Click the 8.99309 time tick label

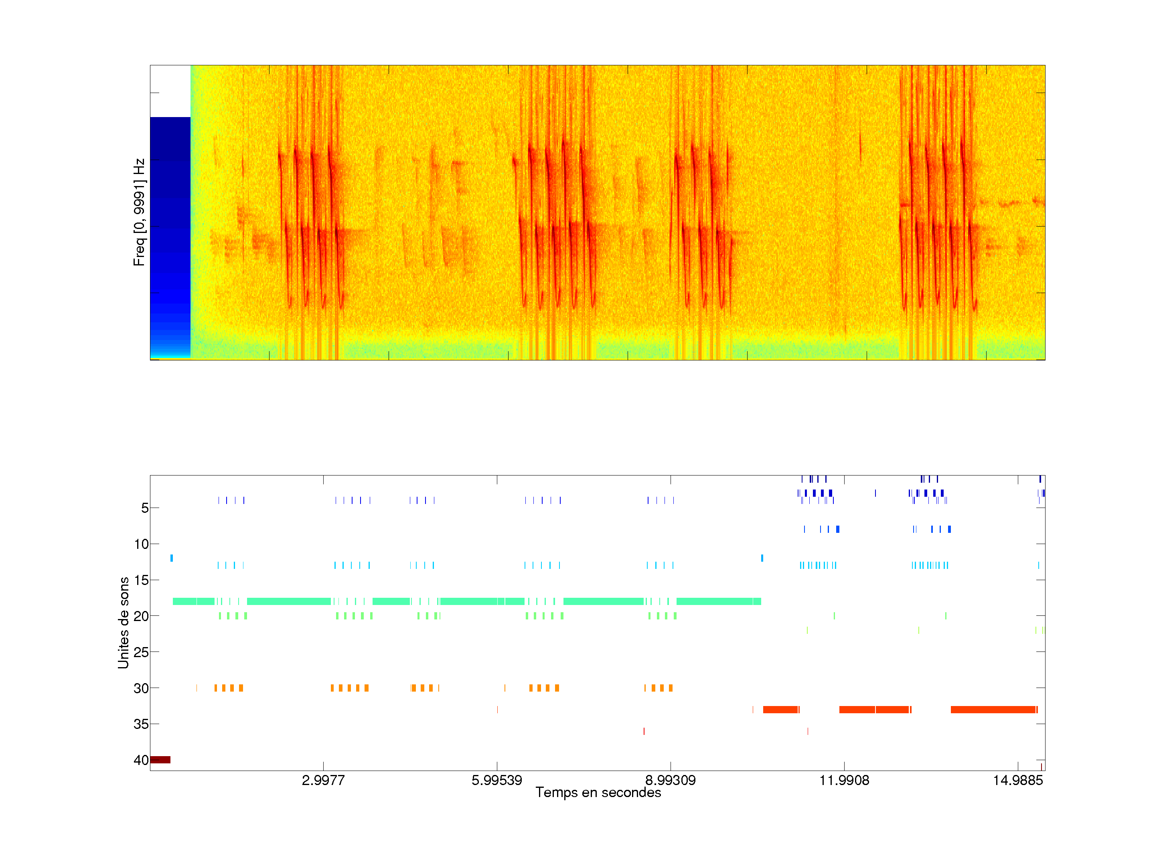point(671,780)
